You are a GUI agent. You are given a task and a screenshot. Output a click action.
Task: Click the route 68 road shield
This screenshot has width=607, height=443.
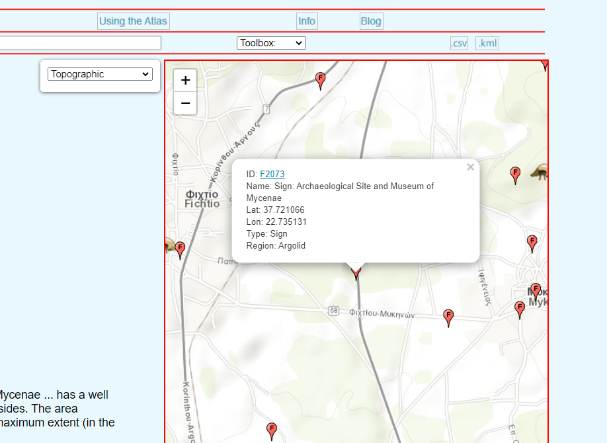333,311
